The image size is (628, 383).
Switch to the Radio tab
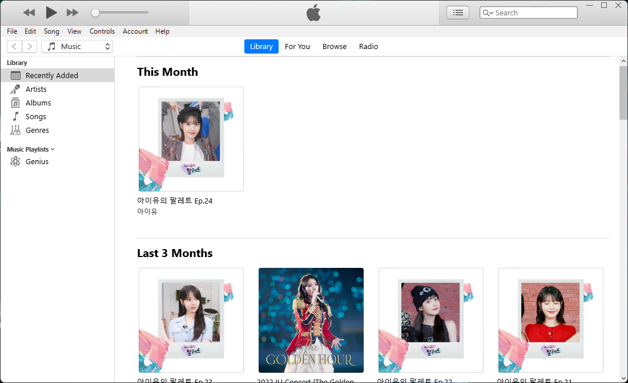[x=368, y=46]
